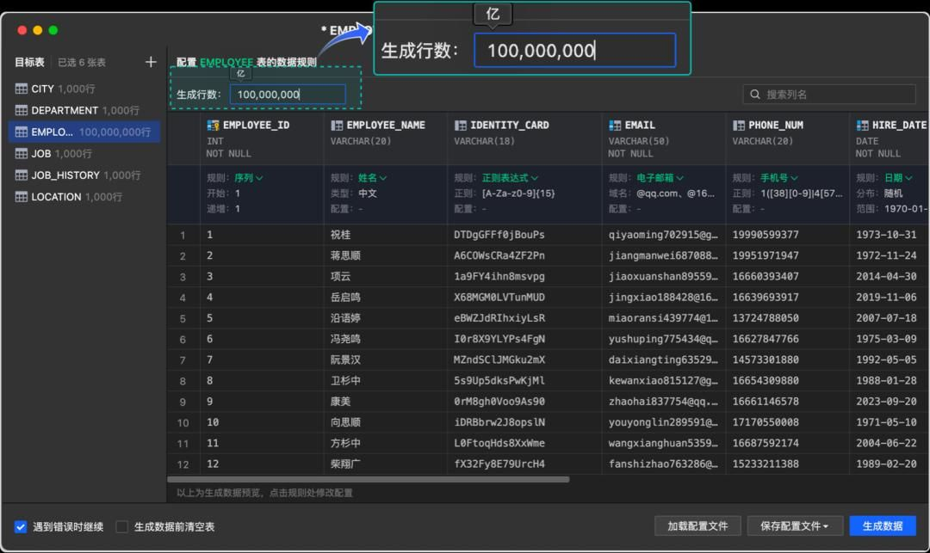Click the CITY table icon
This screenshot has height=553, width=930.
(x=22, y=89)
